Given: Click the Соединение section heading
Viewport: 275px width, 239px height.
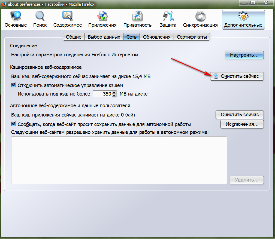Looking at the screenshot, I should 23,46.
